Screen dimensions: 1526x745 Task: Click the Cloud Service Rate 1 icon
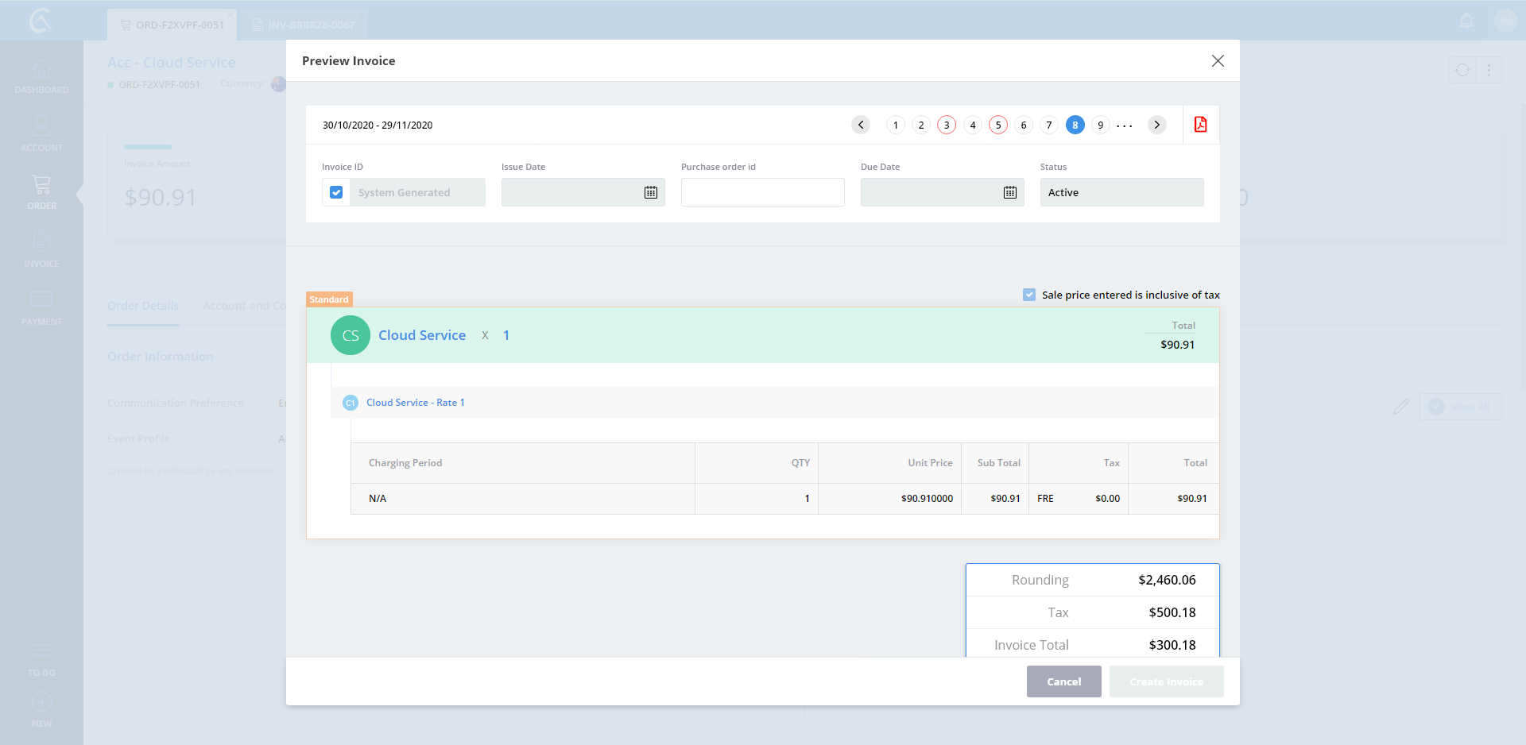click(351, 403)
